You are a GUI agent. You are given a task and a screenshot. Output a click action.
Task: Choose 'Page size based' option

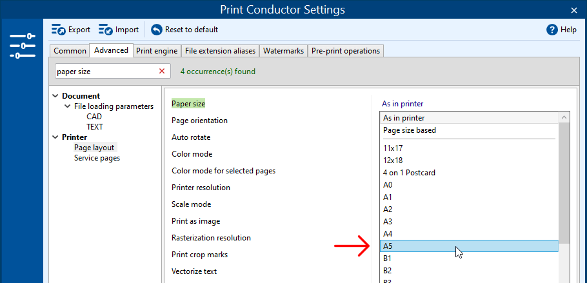(x=469, y=130)
